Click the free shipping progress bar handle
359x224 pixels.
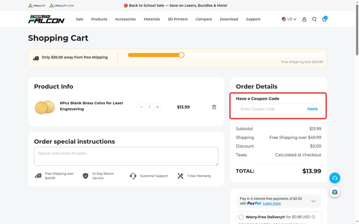pyautogui.click(x=182, y=55)
